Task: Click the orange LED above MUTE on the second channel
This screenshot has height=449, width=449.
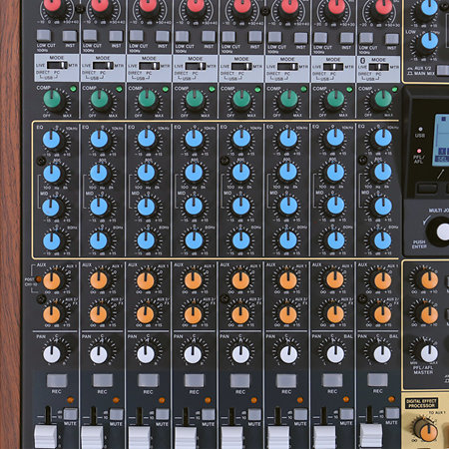Action: point(116,400)
